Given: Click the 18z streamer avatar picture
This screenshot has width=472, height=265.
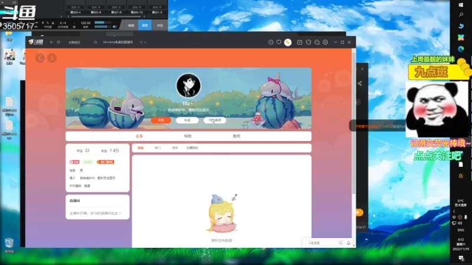Looking at the screenshot, I should pos(188,85).
